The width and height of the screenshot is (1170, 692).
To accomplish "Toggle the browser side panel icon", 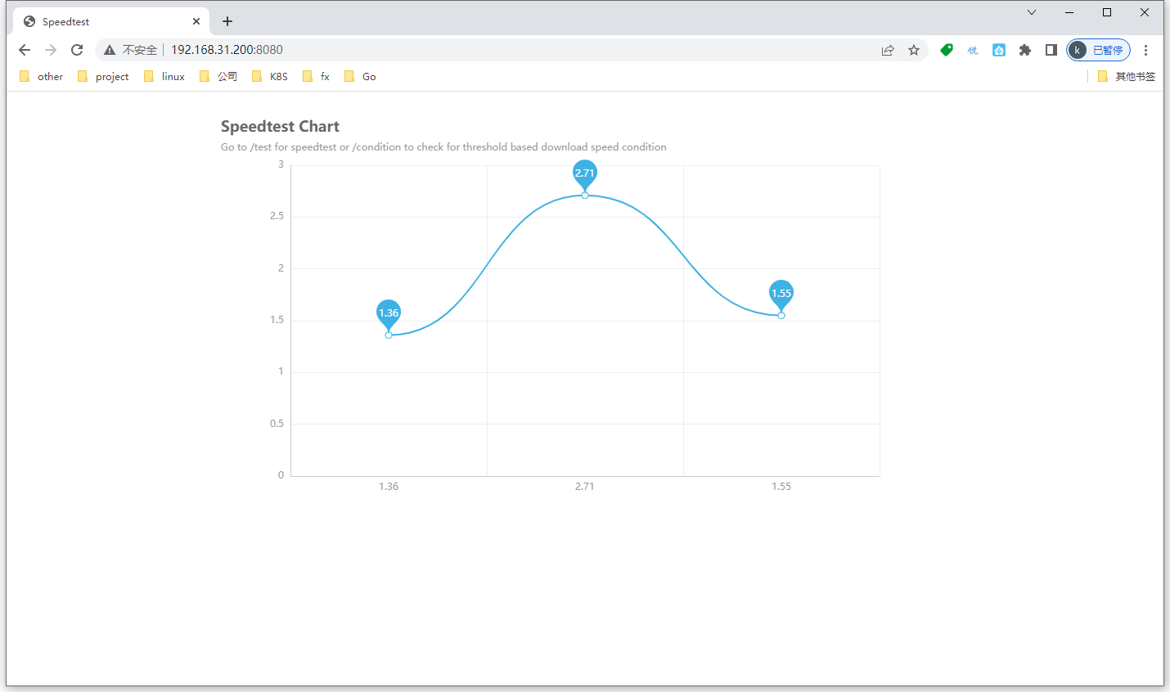I will (1051, 50).
